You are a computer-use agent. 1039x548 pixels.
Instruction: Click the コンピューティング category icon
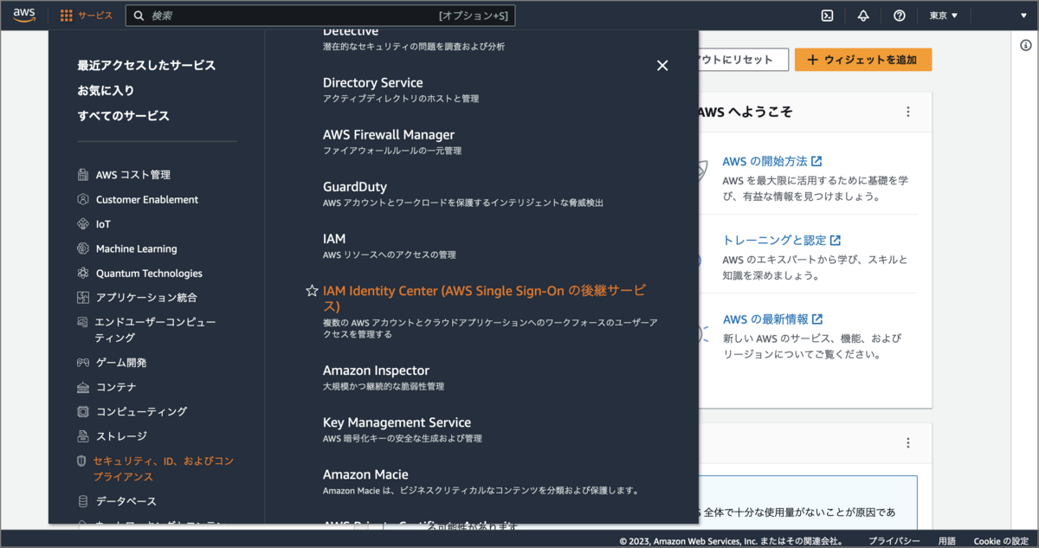point(83,411)
